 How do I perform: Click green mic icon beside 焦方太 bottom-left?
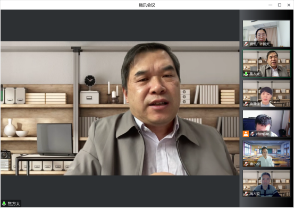[4, 204]
